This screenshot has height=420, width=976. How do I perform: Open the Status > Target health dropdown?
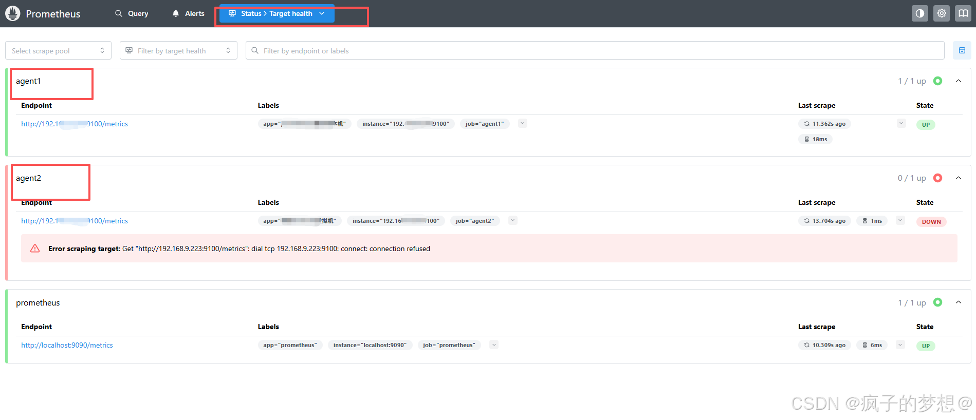277,13
